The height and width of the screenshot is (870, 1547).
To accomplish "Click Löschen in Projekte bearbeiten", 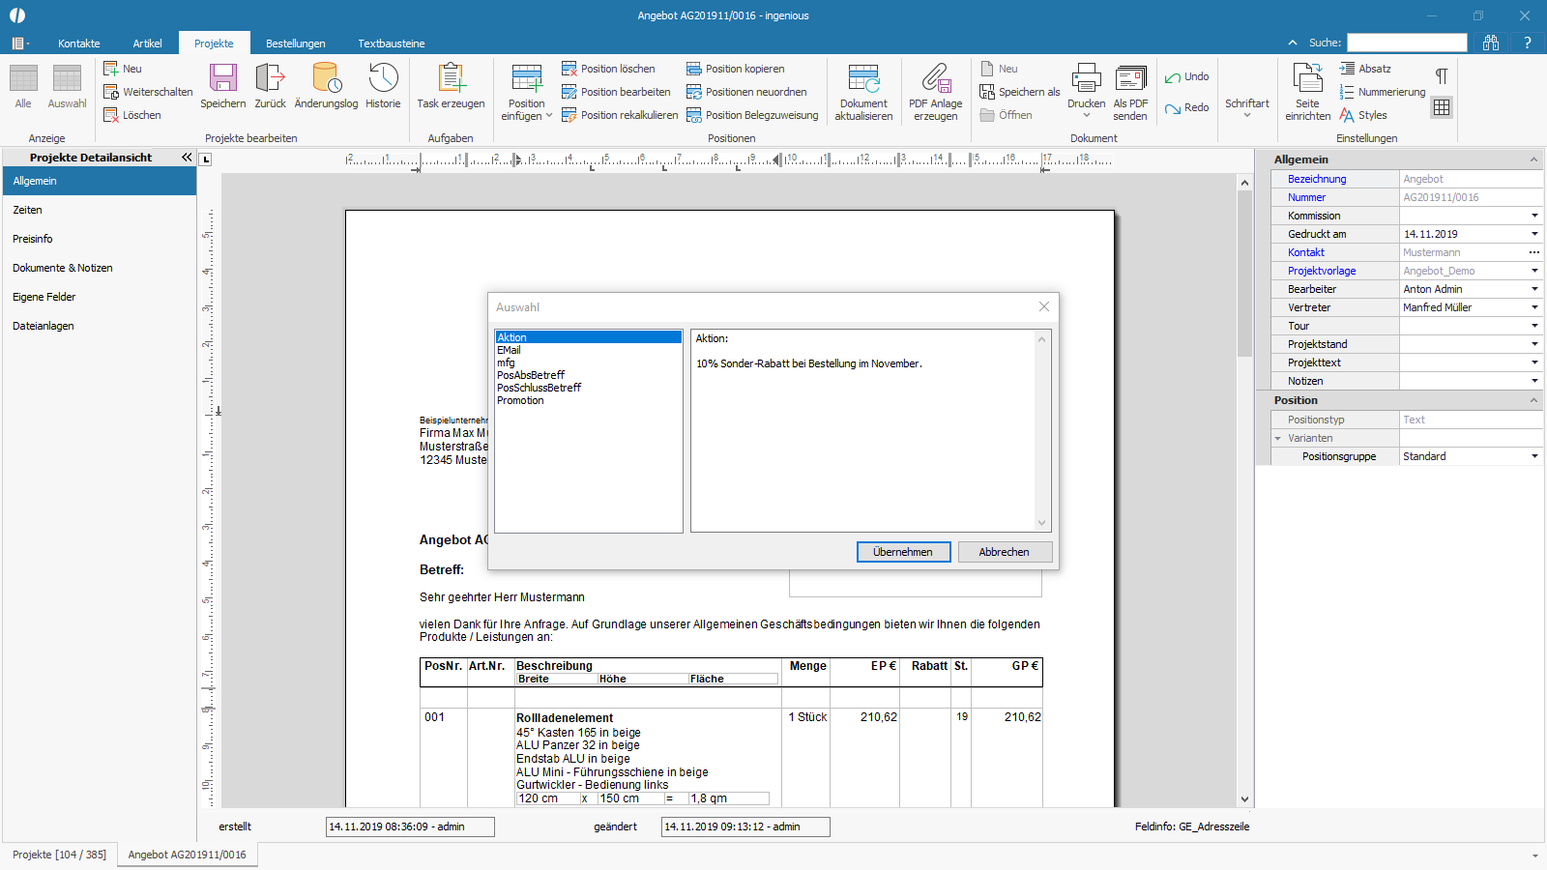I will click(x=132, y=115).
